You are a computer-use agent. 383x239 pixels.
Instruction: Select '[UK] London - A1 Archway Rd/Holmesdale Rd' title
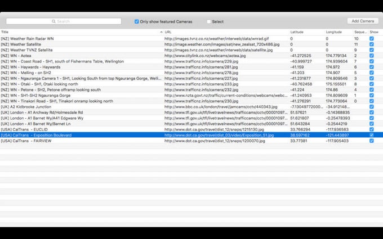42,112
